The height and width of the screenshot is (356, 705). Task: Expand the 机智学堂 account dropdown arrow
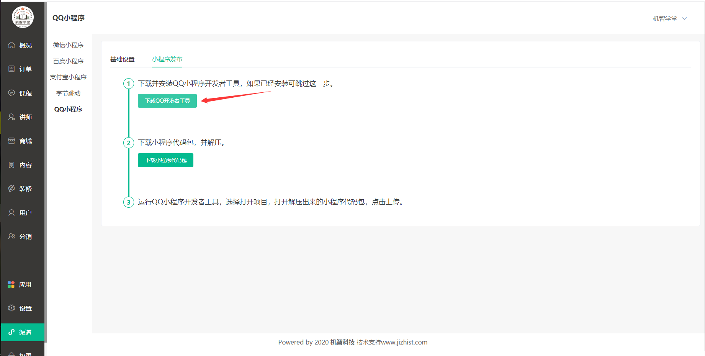coord(684,18)
